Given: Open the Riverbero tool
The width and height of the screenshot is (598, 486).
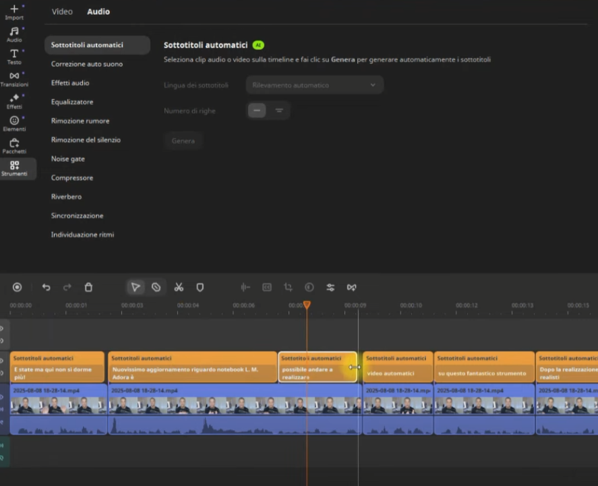Looking at the screenshot, I should pyautogui.click(x=66, y=197).
